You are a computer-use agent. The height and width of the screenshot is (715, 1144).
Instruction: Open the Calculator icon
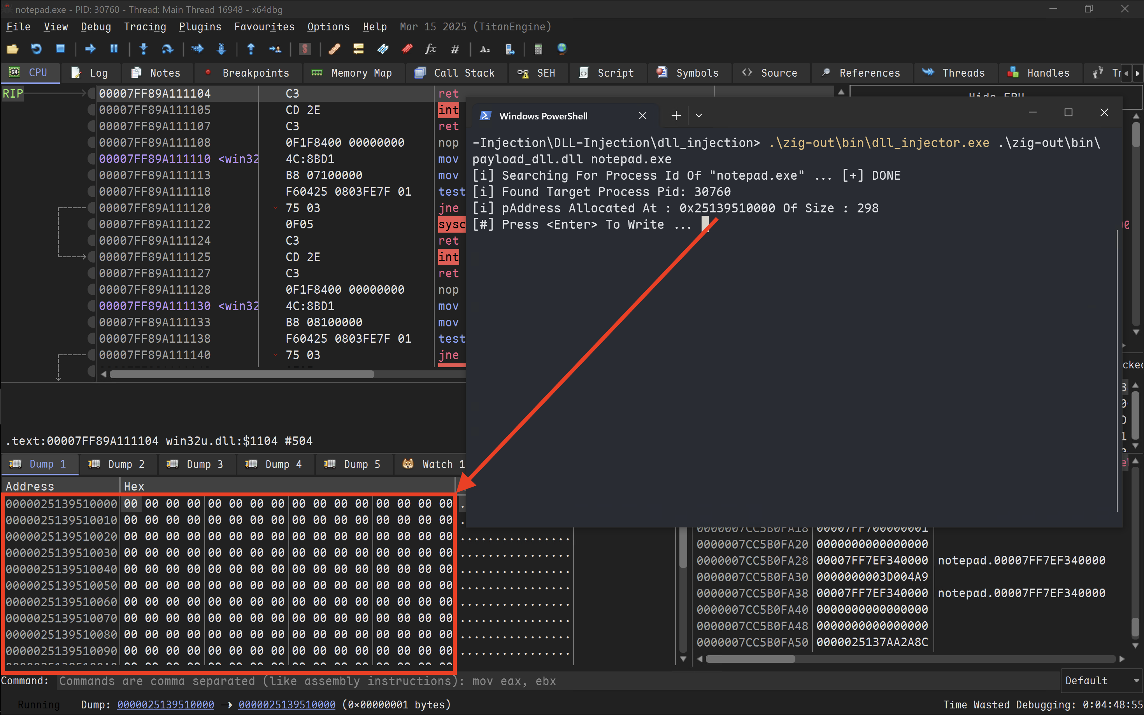click(538, 49)
